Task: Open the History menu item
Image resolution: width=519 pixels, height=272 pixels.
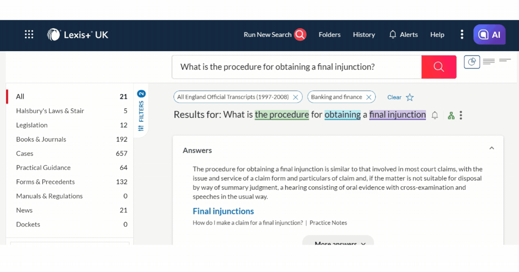Action: 364,35
